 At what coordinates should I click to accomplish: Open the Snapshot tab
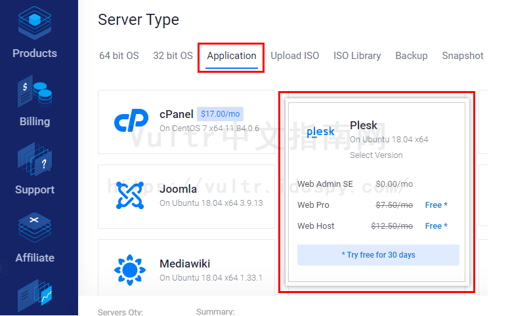click(463, 56)
